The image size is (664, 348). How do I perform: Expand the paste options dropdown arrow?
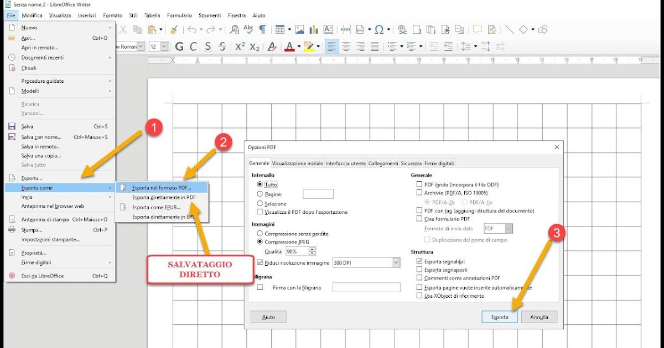[161, 30]
